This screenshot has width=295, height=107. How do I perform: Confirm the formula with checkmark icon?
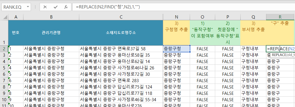click(x=56, y=7)
